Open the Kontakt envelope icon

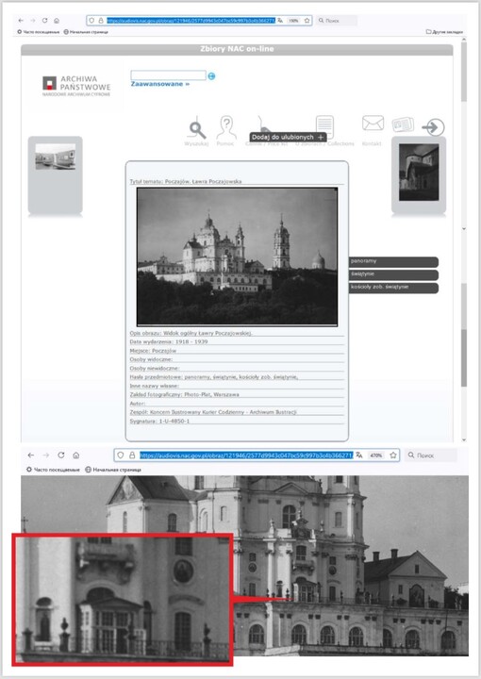point(373,124)
